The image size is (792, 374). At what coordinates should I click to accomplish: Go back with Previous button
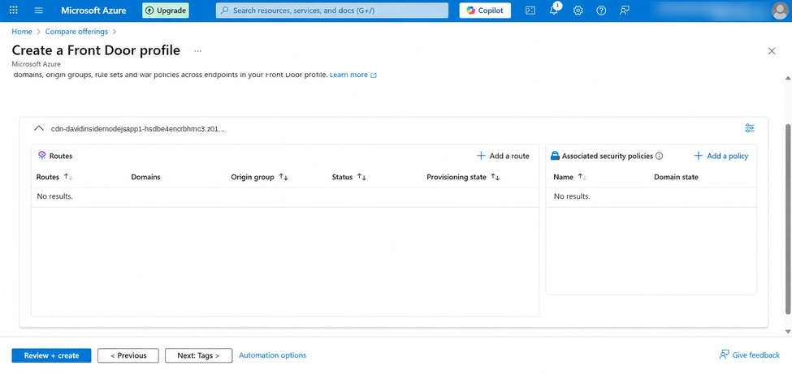point(128,355)
